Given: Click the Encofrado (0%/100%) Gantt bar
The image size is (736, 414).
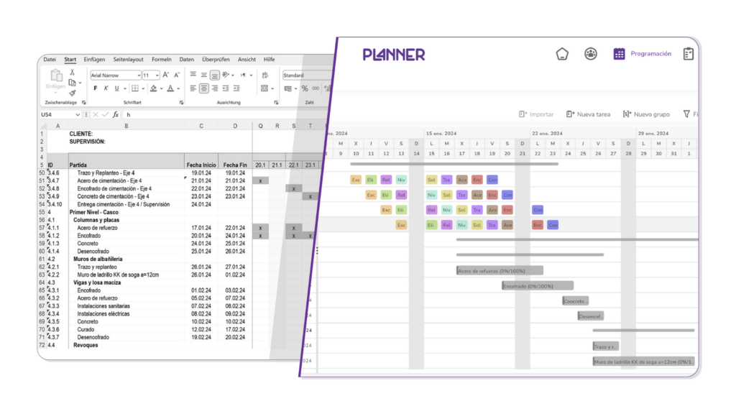Looking at the screenshot, I should click(538, 286).
